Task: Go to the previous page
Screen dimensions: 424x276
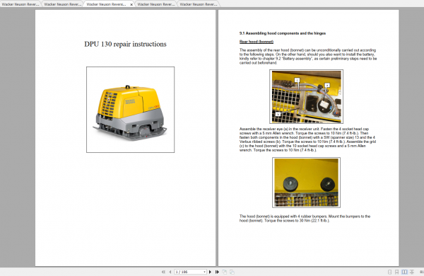Action: point(170,272)
